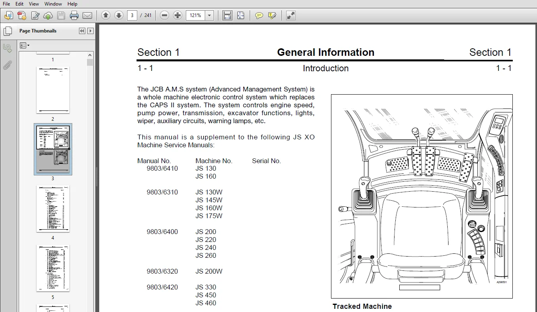Click machine number 'JS 175W'
537x312 pixels.
click(x=209, y=216)
